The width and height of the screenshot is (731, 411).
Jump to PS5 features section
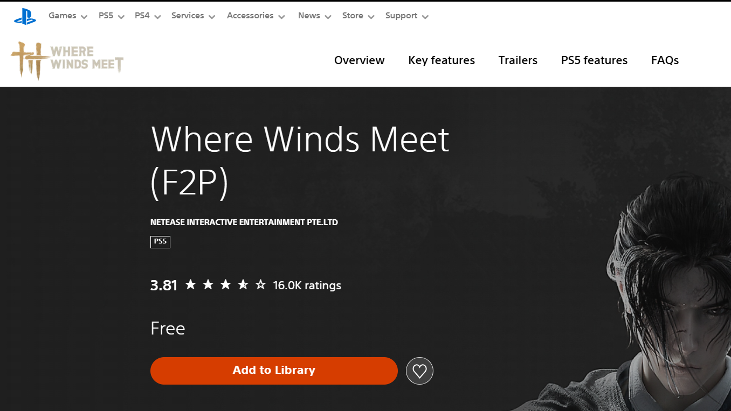tap(594, 60)
